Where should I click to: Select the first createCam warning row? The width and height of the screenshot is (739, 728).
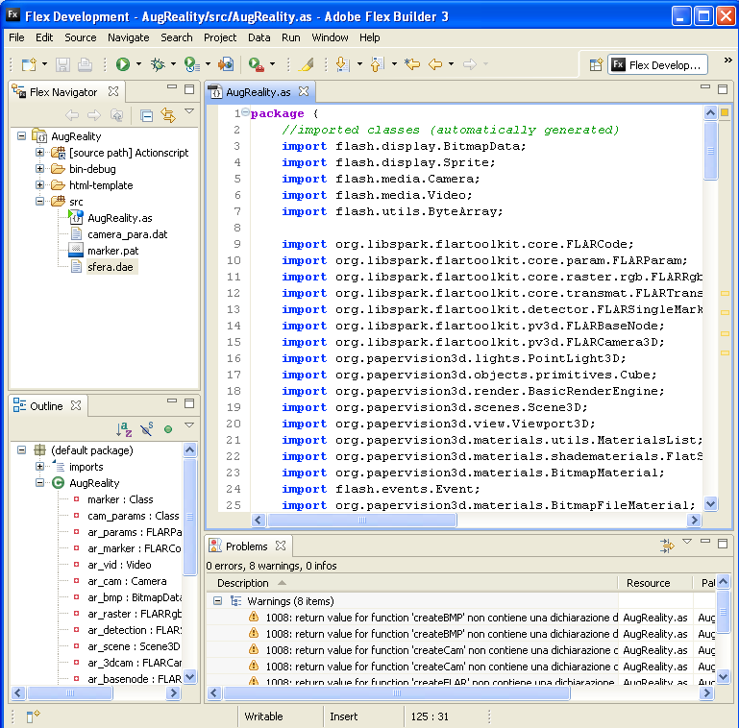(461, 650)
